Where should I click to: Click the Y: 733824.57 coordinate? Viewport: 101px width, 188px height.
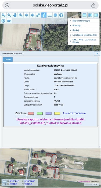click(x=27, y=184)
